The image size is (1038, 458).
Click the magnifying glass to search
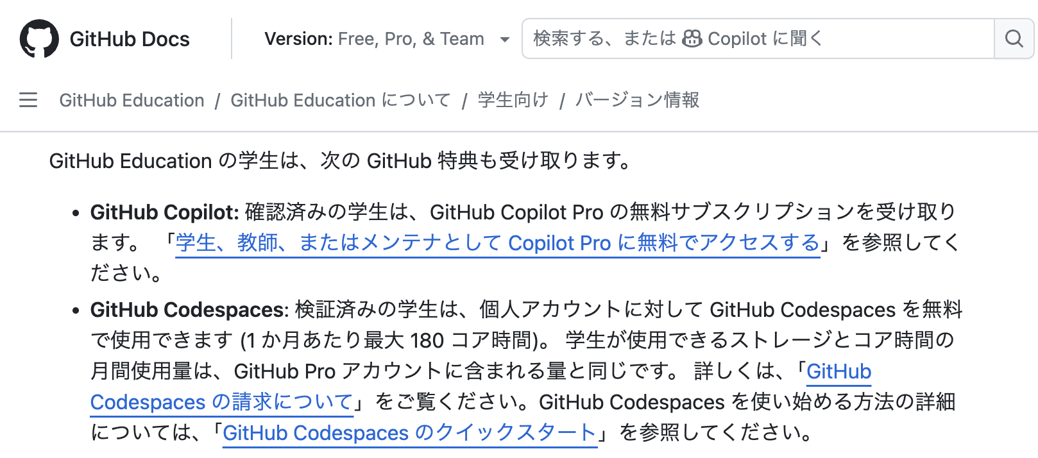click(1014, 38)
